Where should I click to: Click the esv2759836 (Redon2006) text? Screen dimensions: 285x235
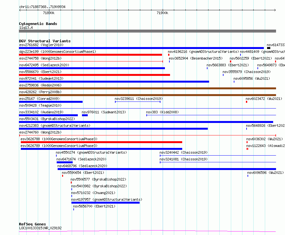(40, 85)
